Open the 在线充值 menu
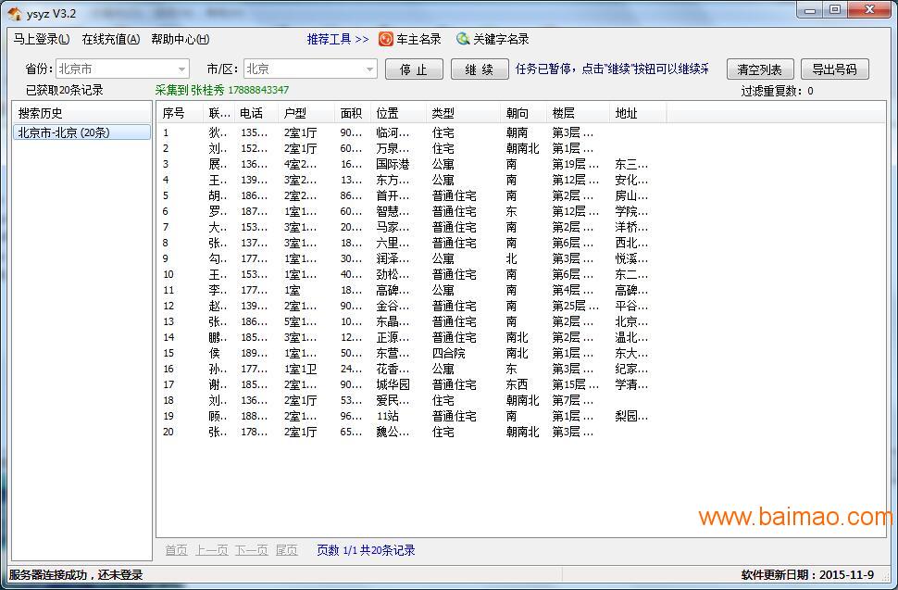This screenshot has width=898, height=590. 110,39
